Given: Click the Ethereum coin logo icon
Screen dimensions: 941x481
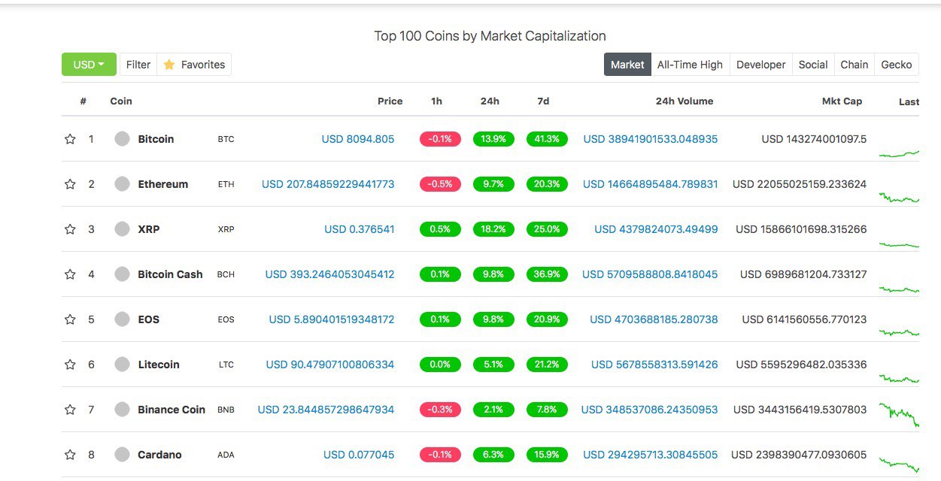Looking at the screenshot, I should [x=122, y=184].
